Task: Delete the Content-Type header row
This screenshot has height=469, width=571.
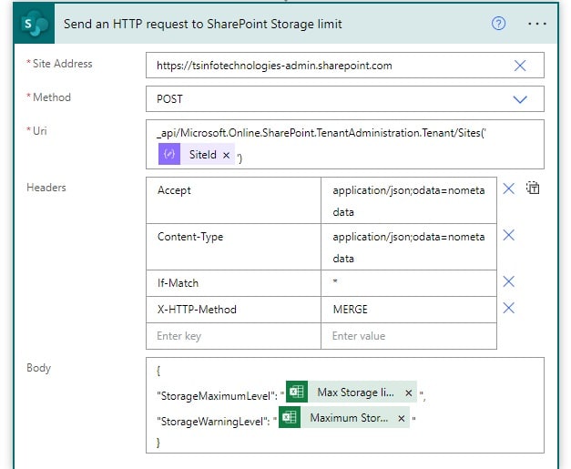Action: 508,235
